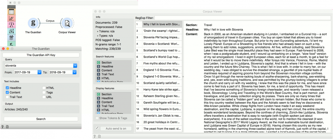Click the splitter handle beside Search features
Screen dimensions: 333x139
(134, 74)
